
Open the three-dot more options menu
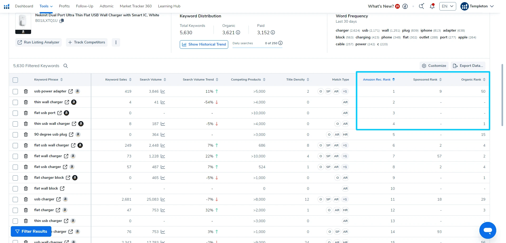tap(116, 42)
